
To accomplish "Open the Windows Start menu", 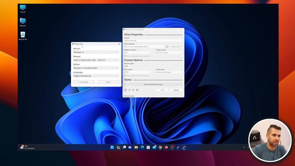I will point(112,148).
